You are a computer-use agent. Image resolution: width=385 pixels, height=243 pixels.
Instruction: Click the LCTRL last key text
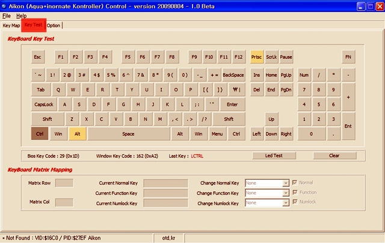197,156
